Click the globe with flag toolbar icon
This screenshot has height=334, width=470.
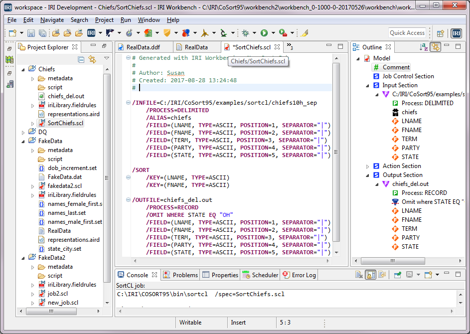[129, 33]
